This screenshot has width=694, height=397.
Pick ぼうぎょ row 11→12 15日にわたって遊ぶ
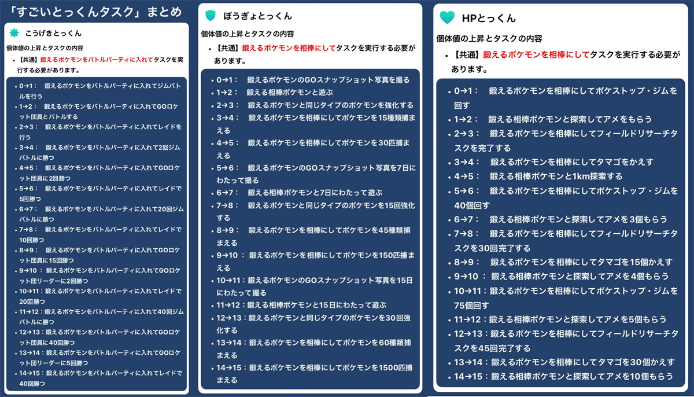[x=301, y=305]
